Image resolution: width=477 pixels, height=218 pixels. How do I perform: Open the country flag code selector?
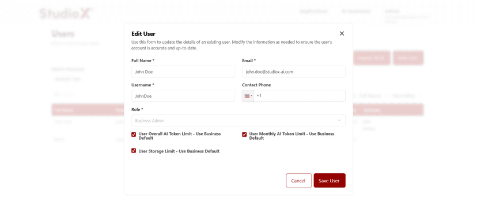(x=248, y=96)
